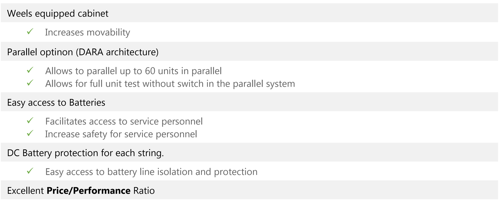Image resolution: width=502 pixels, height=216 pixels.
Task: Click the checkmark beside 60 units in parallel
Action: tap(30, 70)
